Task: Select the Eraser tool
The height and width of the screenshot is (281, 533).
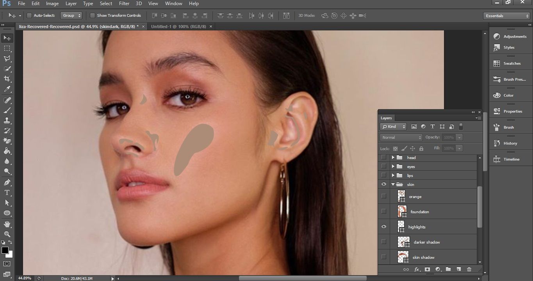Action: tap(7, 141)
